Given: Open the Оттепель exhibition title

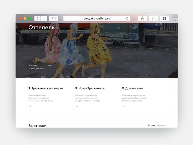Looking at the screenshot, I should 41,27.
